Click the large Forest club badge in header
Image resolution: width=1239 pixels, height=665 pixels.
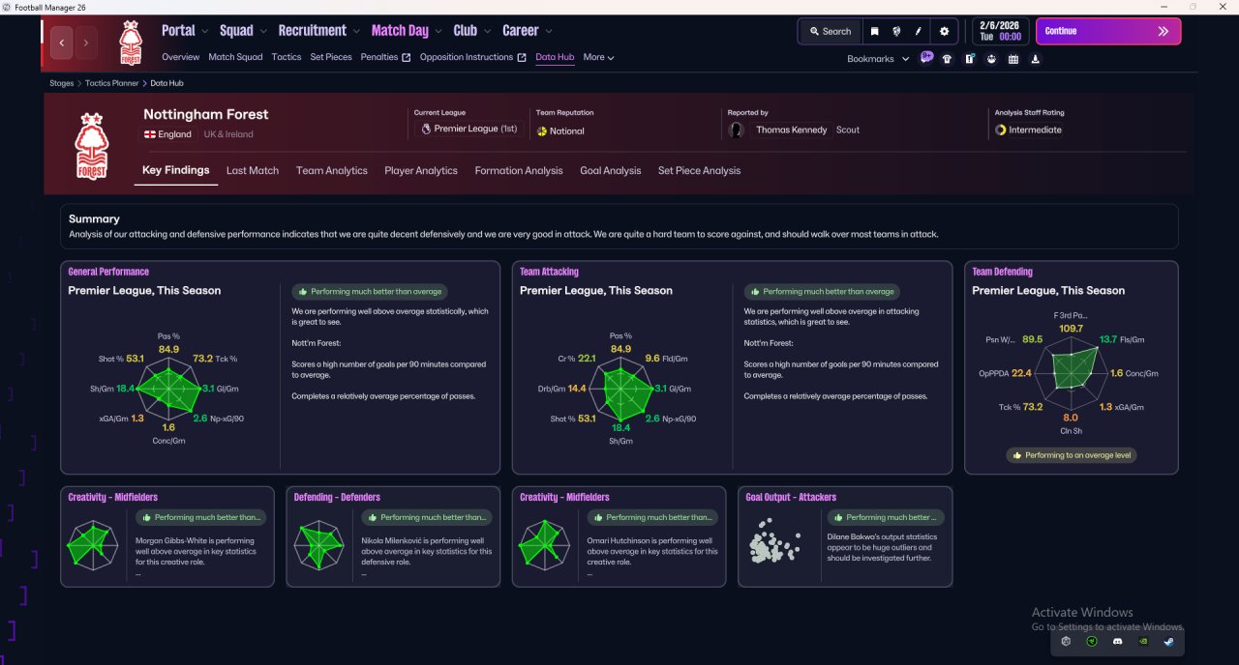coord(92,146)
